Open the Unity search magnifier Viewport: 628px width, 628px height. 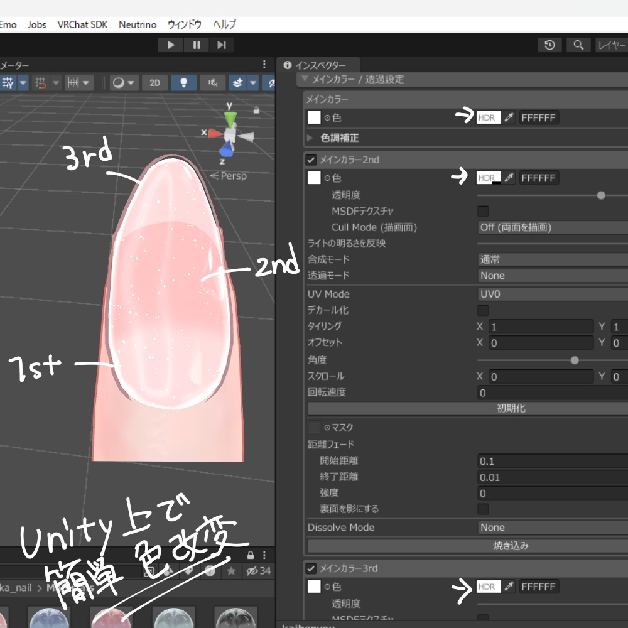tap(578, 45)
